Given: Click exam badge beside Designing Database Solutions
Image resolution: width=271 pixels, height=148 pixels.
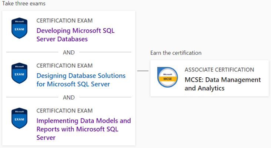Looking at the screenshot, I should pyautogui.click(x=19, y=73).
